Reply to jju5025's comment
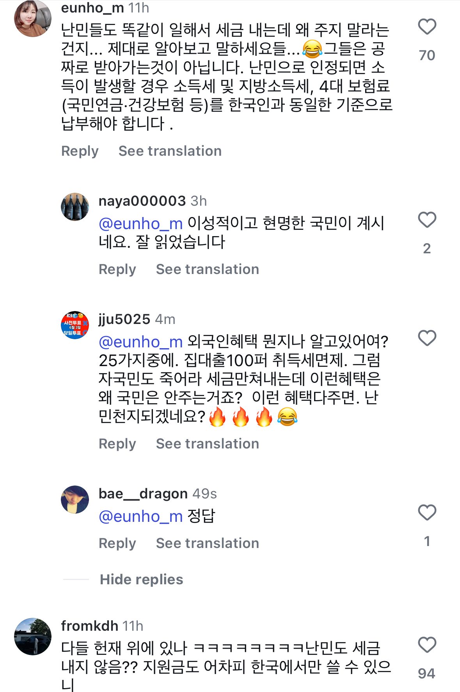Image resolution: width=460 pixels, height=692 pixels. (x=117, y=444)
